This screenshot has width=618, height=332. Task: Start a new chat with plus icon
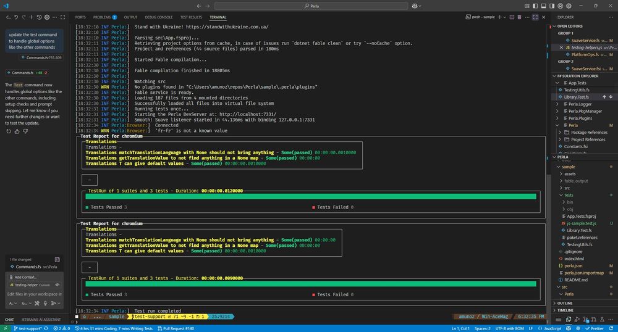click(x=31, y=17)
